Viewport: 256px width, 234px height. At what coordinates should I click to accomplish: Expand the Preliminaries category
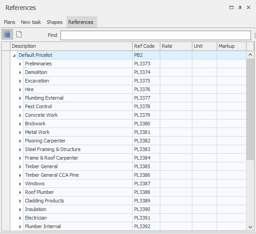coord(20,64)
